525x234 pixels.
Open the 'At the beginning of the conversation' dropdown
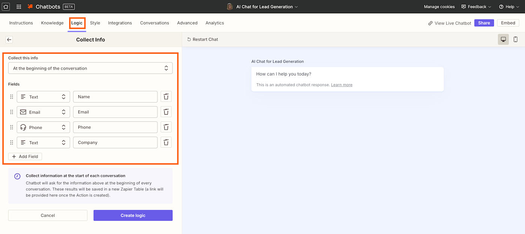[90, 68]
